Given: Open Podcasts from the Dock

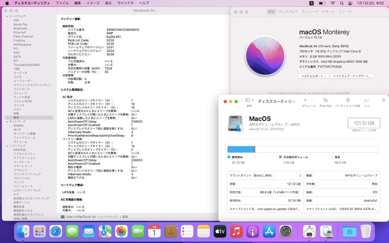Looking at the screenshot, I should tap(252, 231).
